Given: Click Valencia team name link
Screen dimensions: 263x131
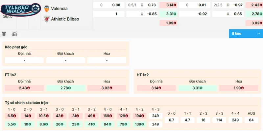Looking at the screenshot, I should [x=60, y=9].
